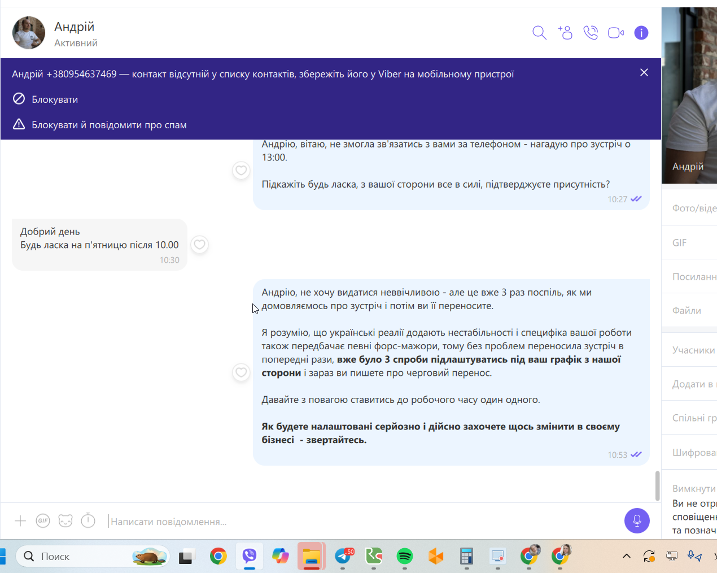Open Спільні групи in info panel

[x=689, y=418]
